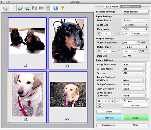Open the Final Review curve icon
The height and width of the screenshot is (130, 151).
click(x=99, y=105)
